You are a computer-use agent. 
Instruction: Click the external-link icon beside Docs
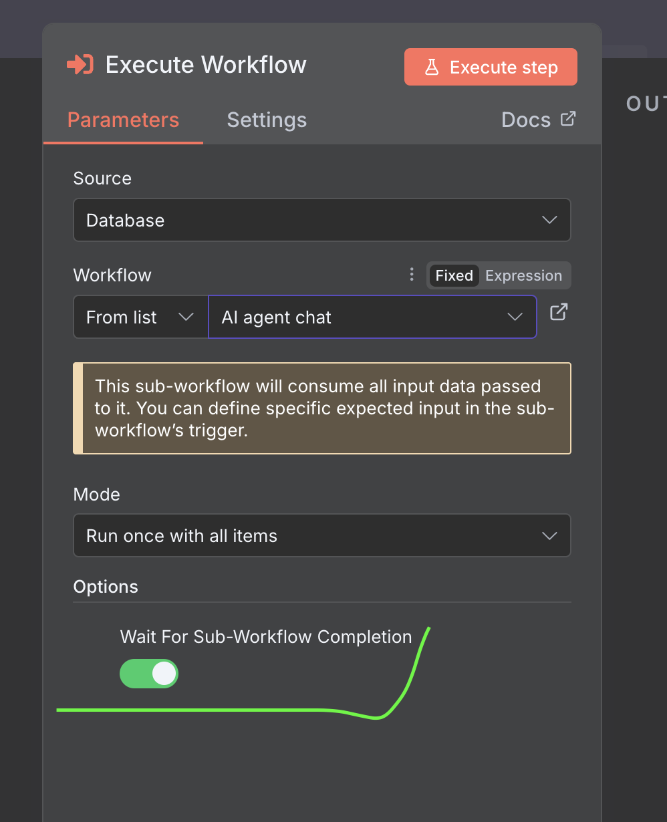[x=567, y=119]
